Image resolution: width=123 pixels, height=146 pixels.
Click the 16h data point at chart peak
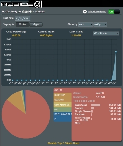[x=116, y=52]
